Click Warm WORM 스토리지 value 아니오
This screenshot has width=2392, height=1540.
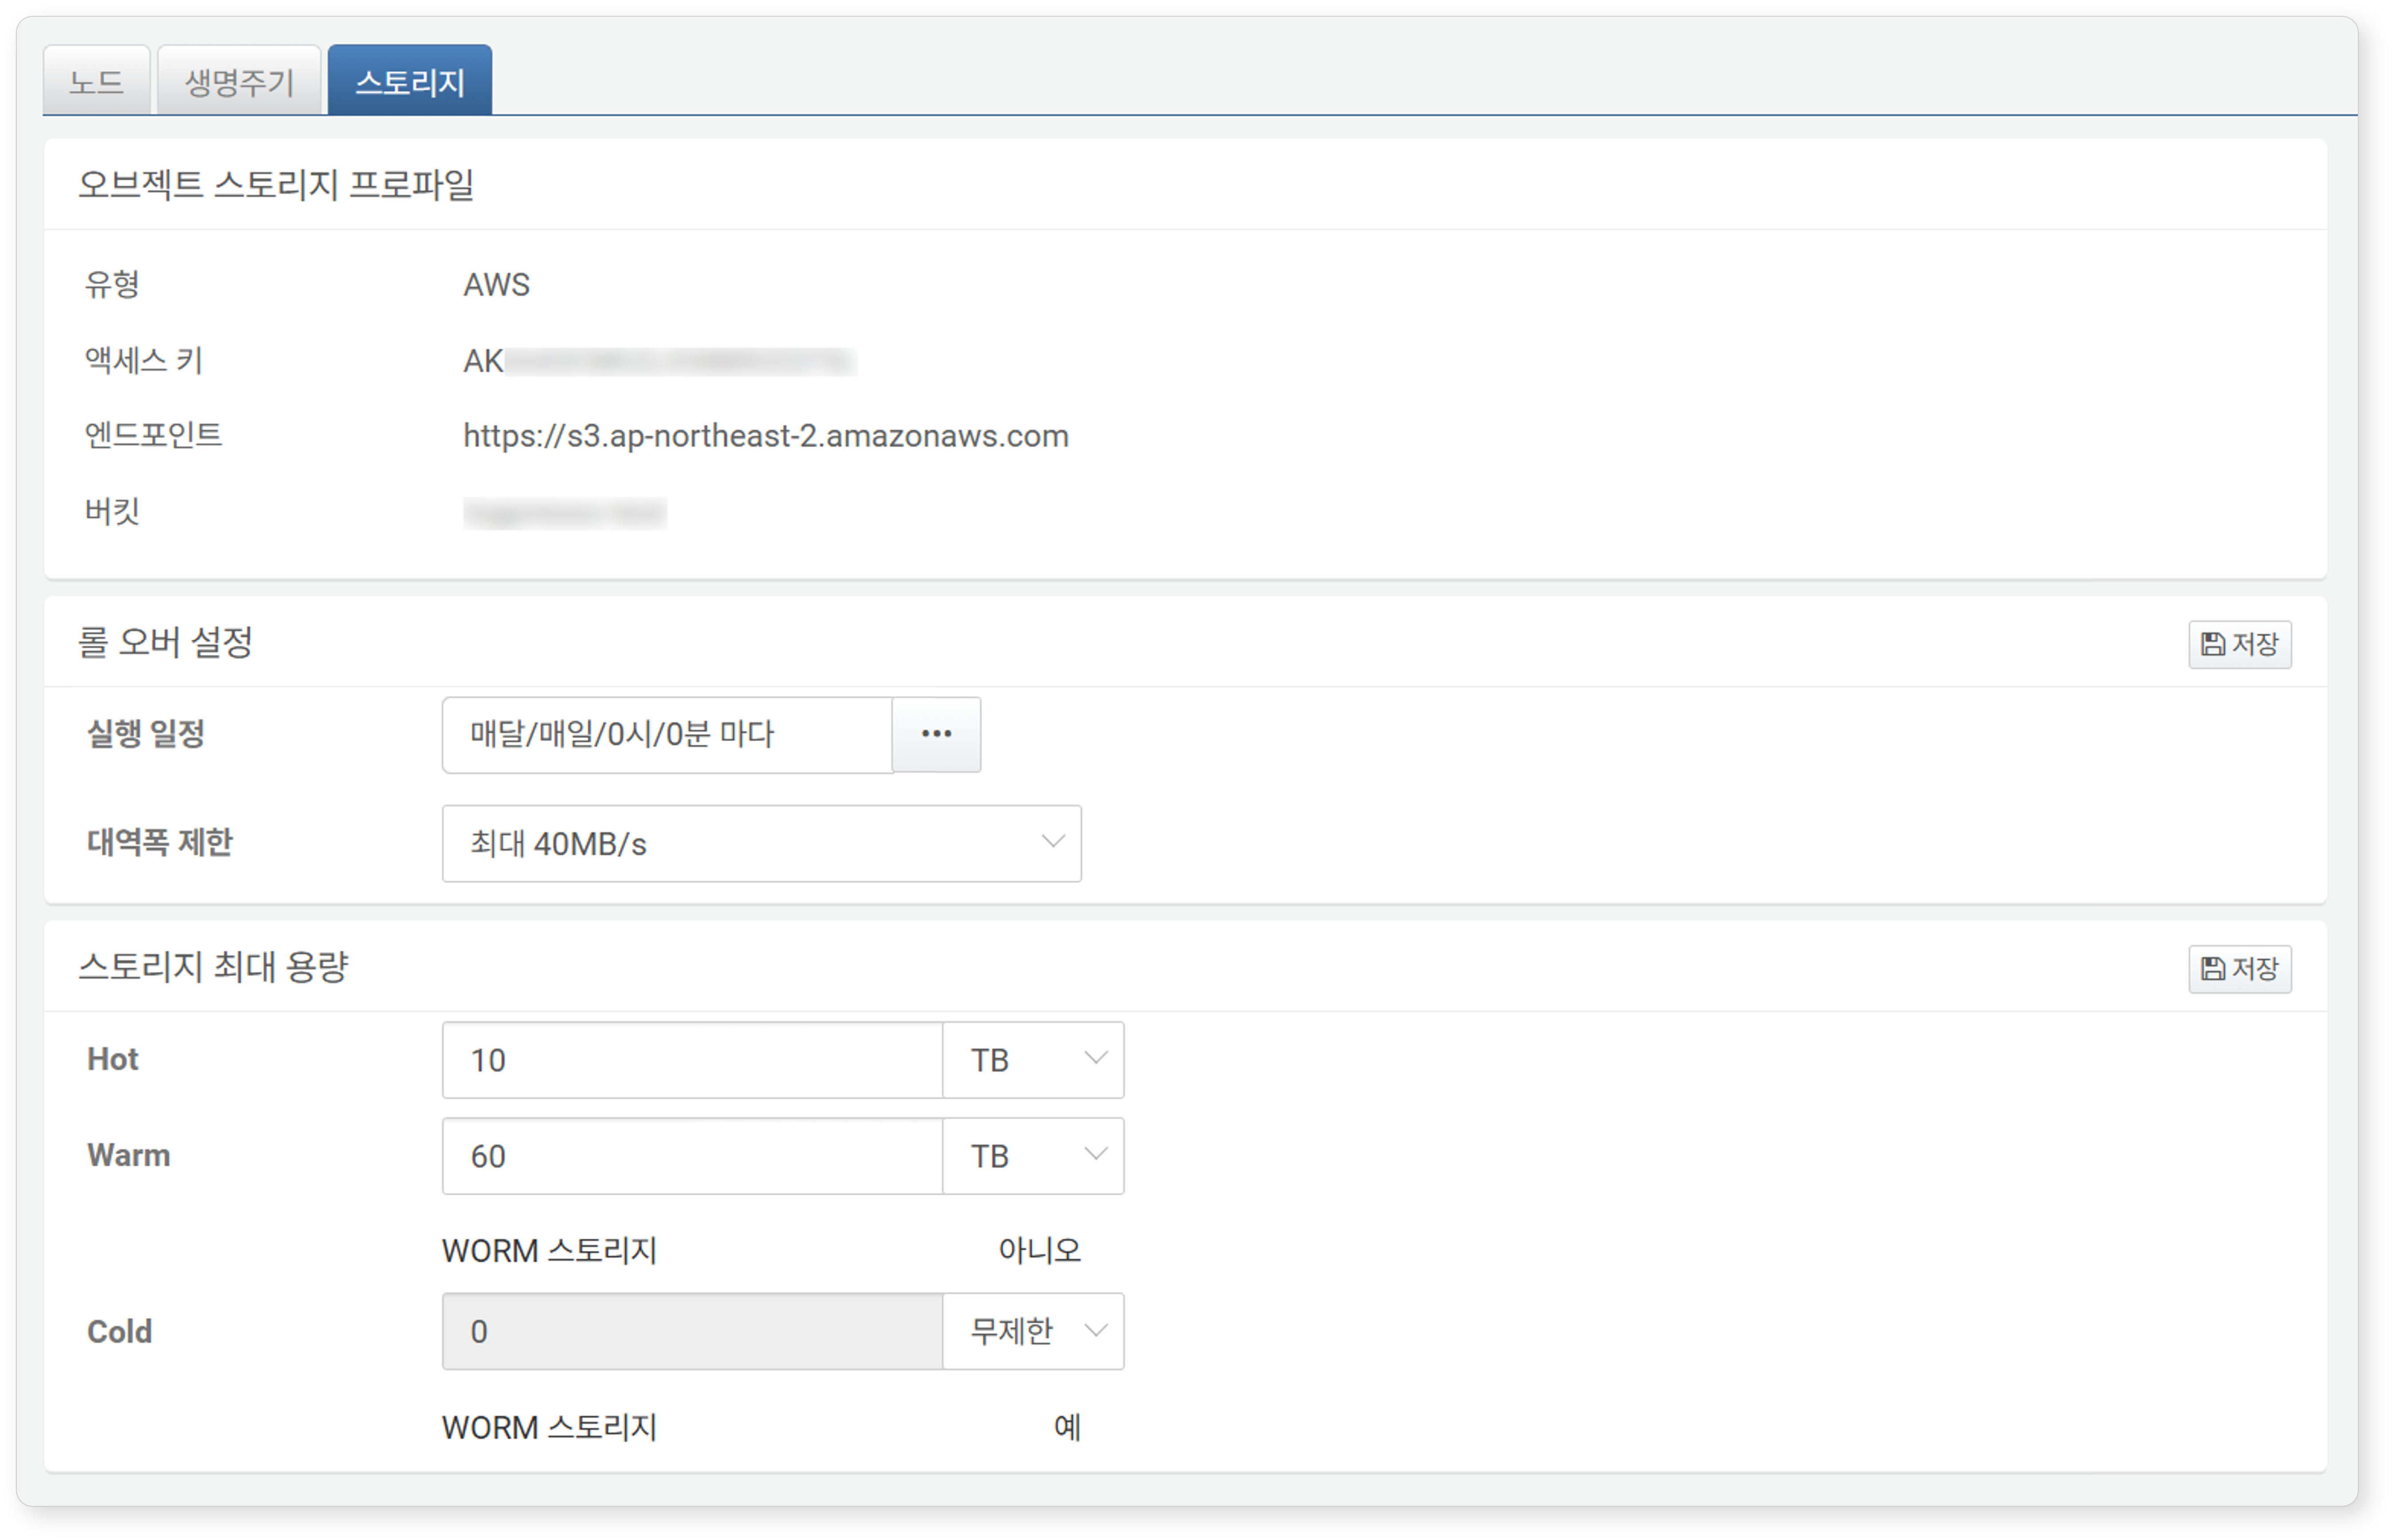pos(1040,1250)
